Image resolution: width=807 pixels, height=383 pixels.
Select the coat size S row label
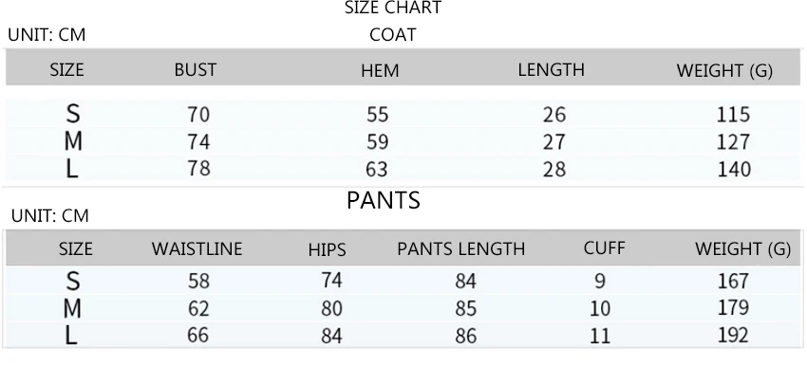pos(72,115)
